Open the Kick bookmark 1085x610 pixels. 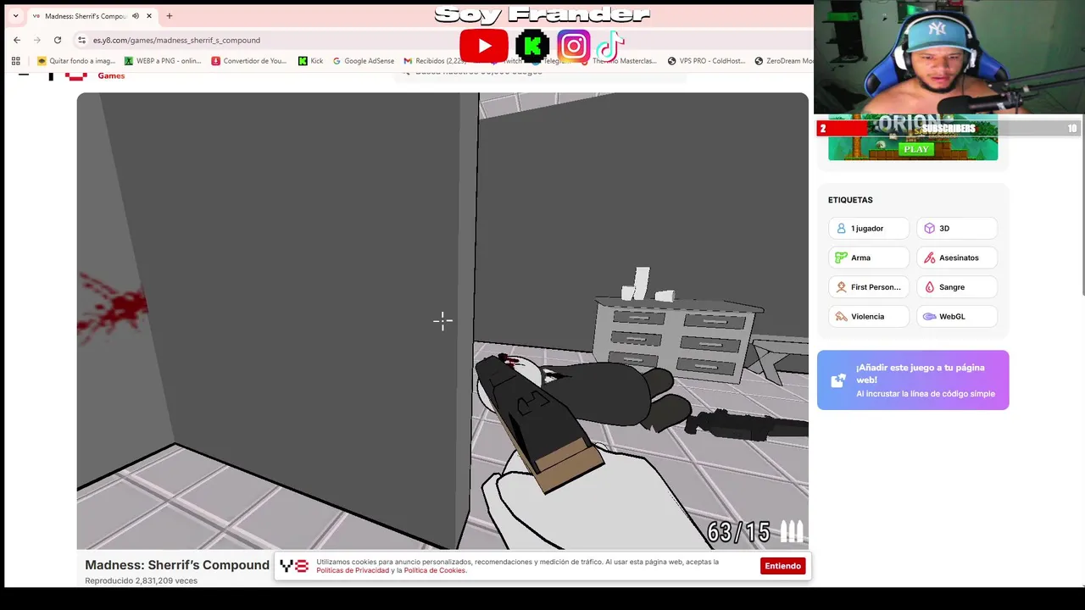[310, 61]
